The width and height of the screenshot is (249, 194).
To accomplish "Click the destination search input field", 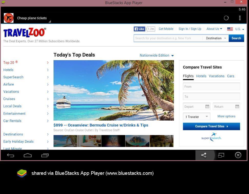I will tap(168, 38).
